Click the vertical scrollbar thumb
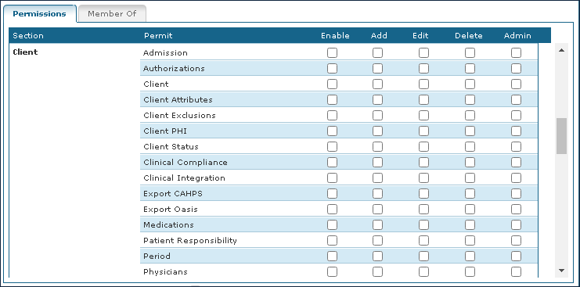 point(561,136)
